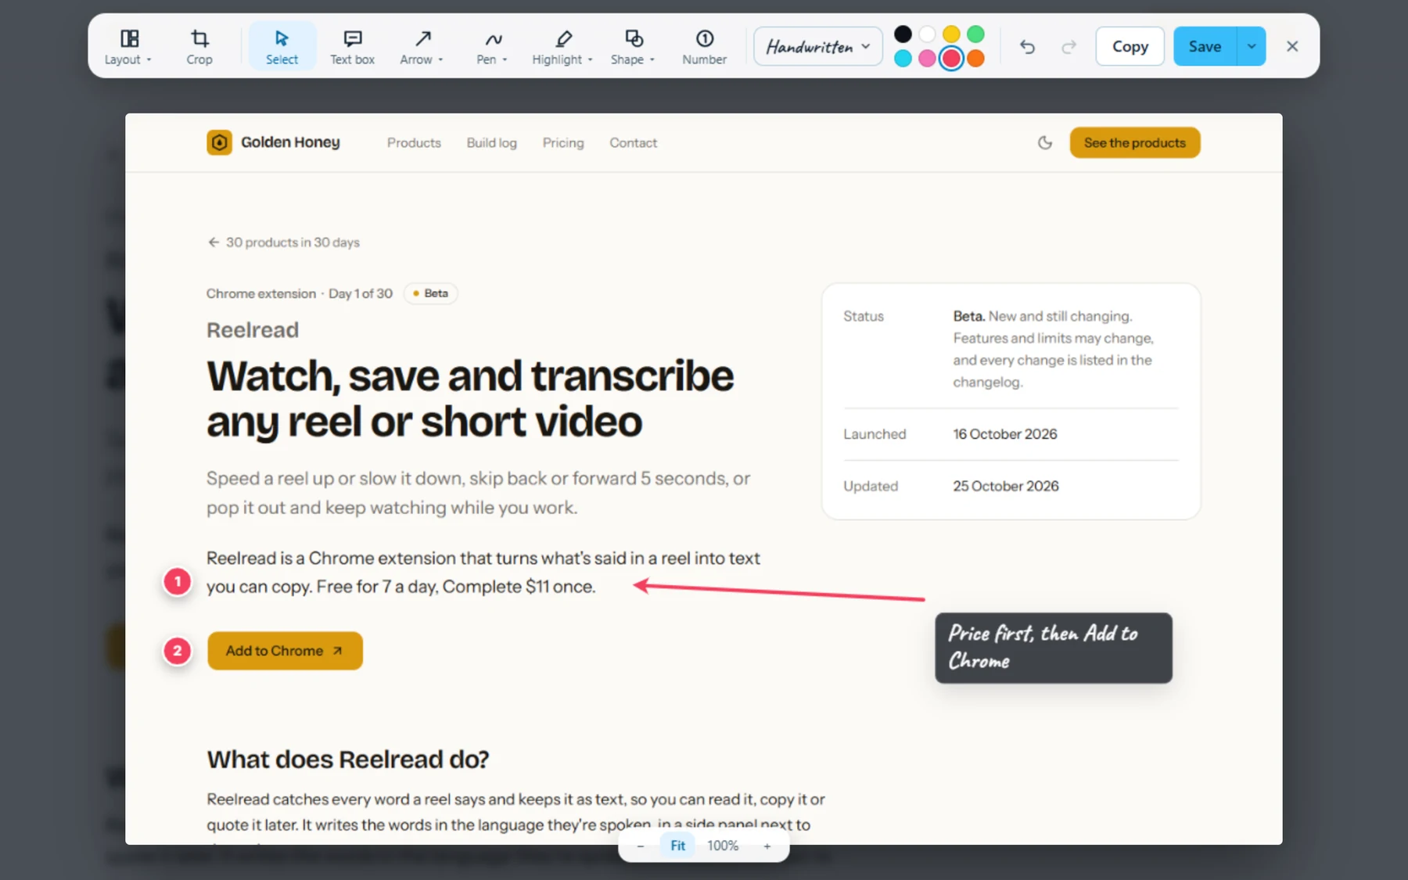The image size is (1408, 880).
Task: Click the Status label in info card
Action: tap(863, 316)
